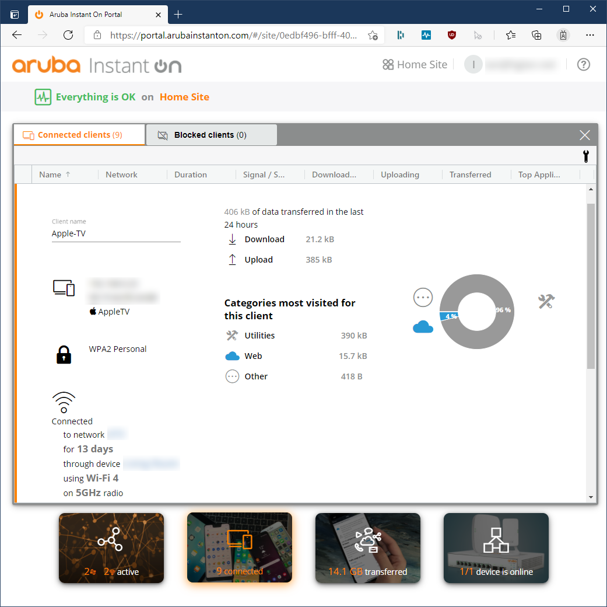
Task: Click the browser back arrow
Action: (17, 35)
